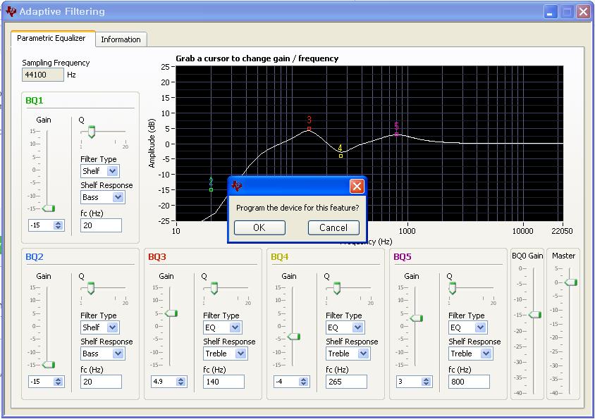Click the BQ4 gain slider handle
This screenshot has width=595, height=419.
[x=294, y=337]
